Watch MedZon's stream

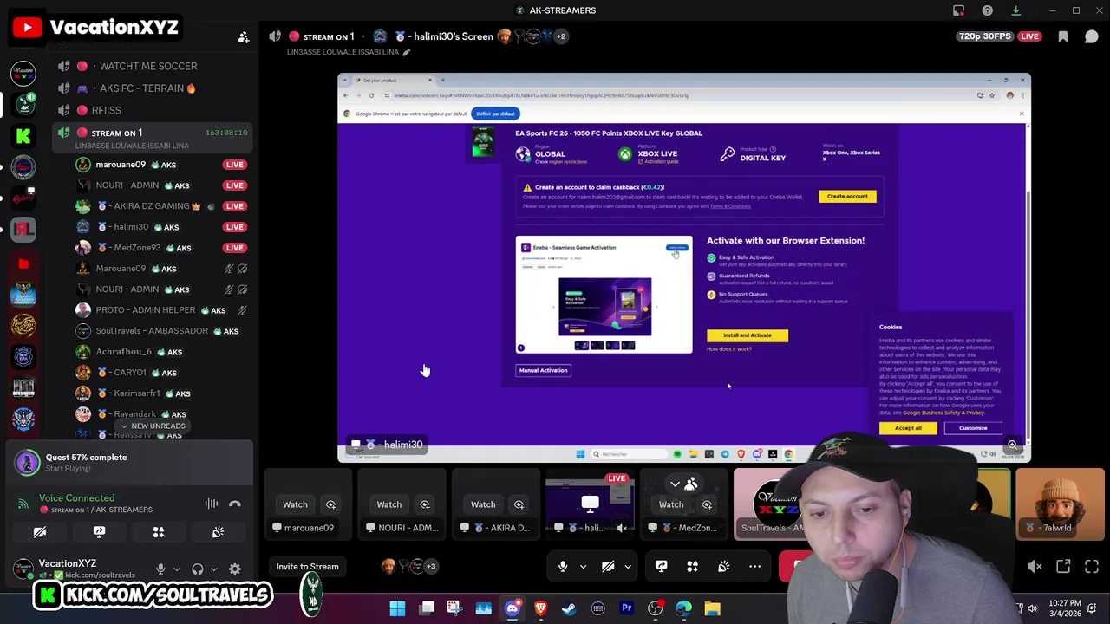click(x=671, y=504)
